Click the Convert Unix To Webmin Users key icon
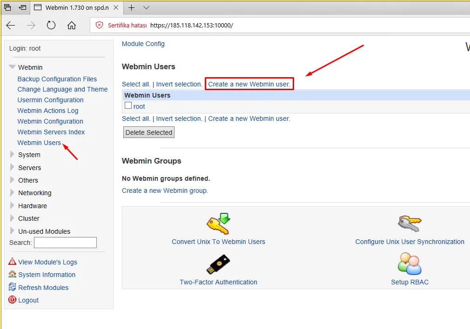This screenshot has width=470, height=329. point(218,224)
